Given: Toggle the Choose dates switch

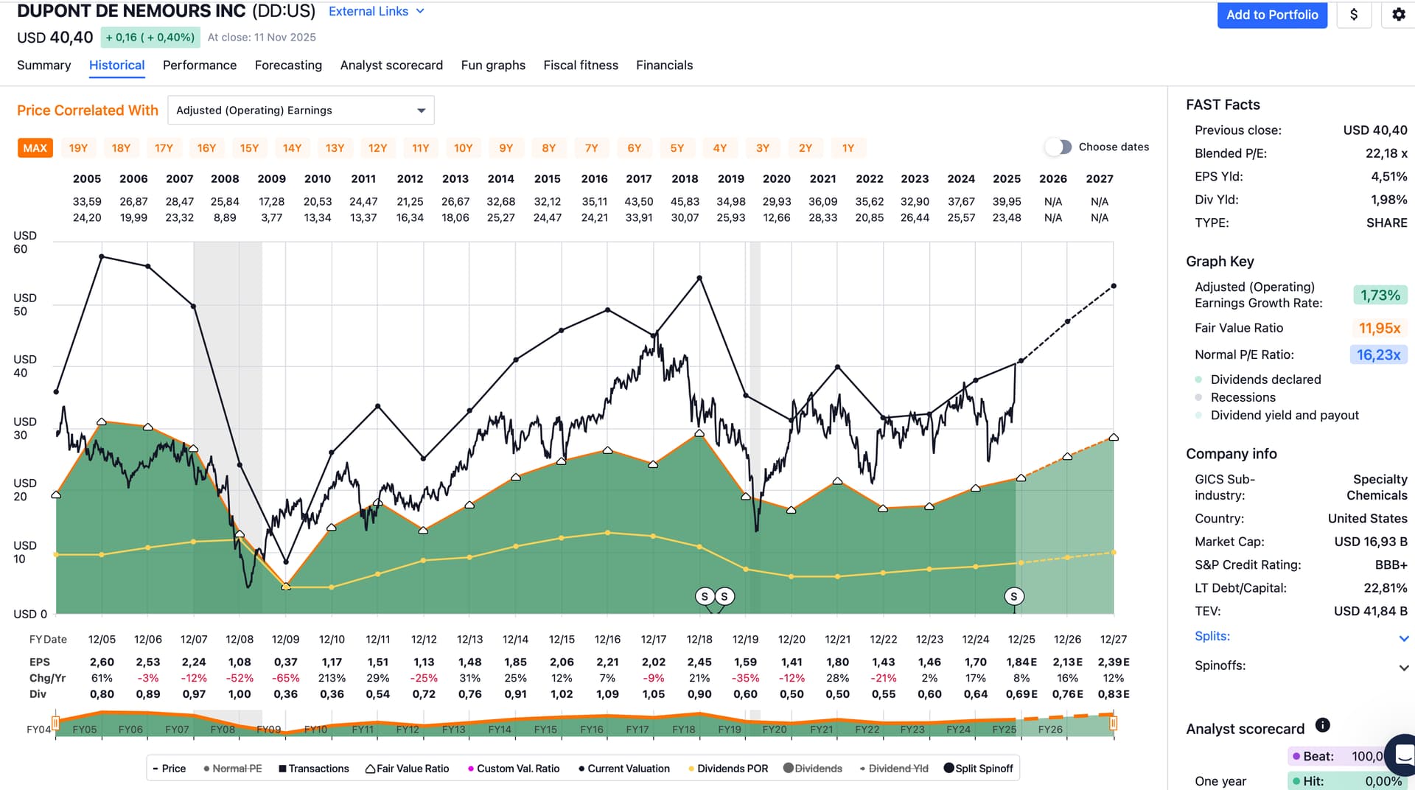Looking at the screenshot, I should [1058, 147].
